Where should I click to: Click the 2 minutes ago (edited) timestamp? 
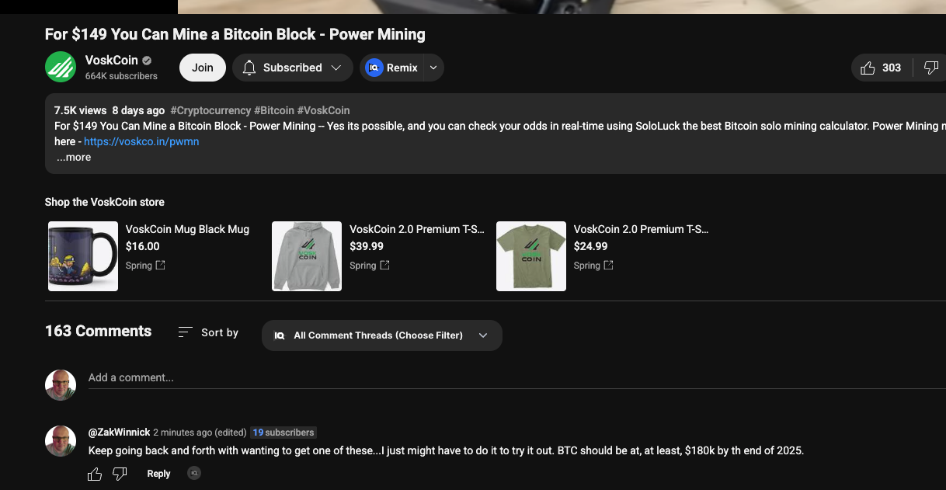[x=200, y=432]
